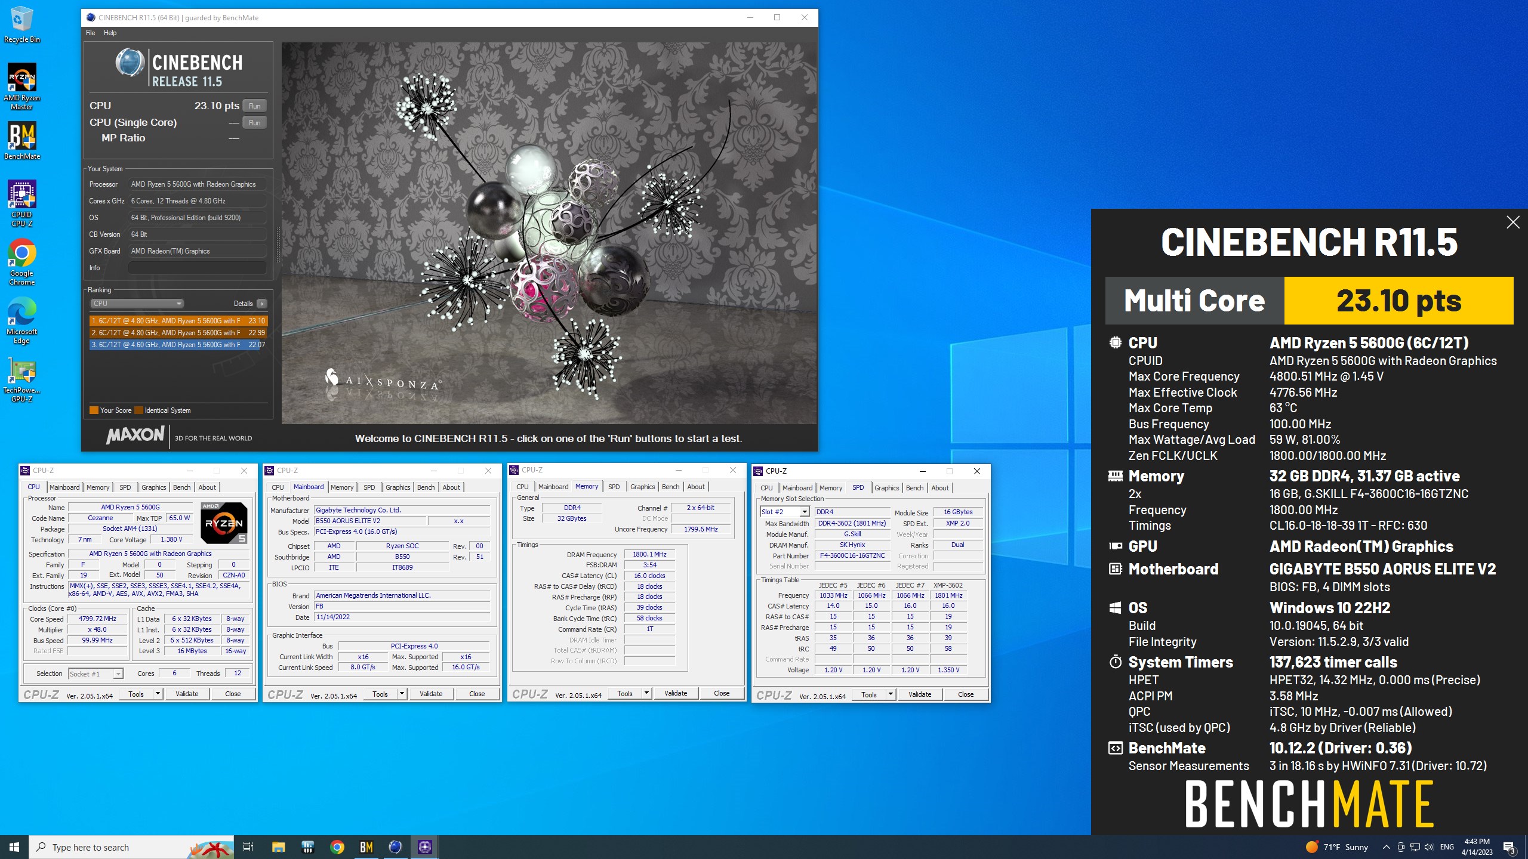Switch to Cinebench taskbar icon

395,847
